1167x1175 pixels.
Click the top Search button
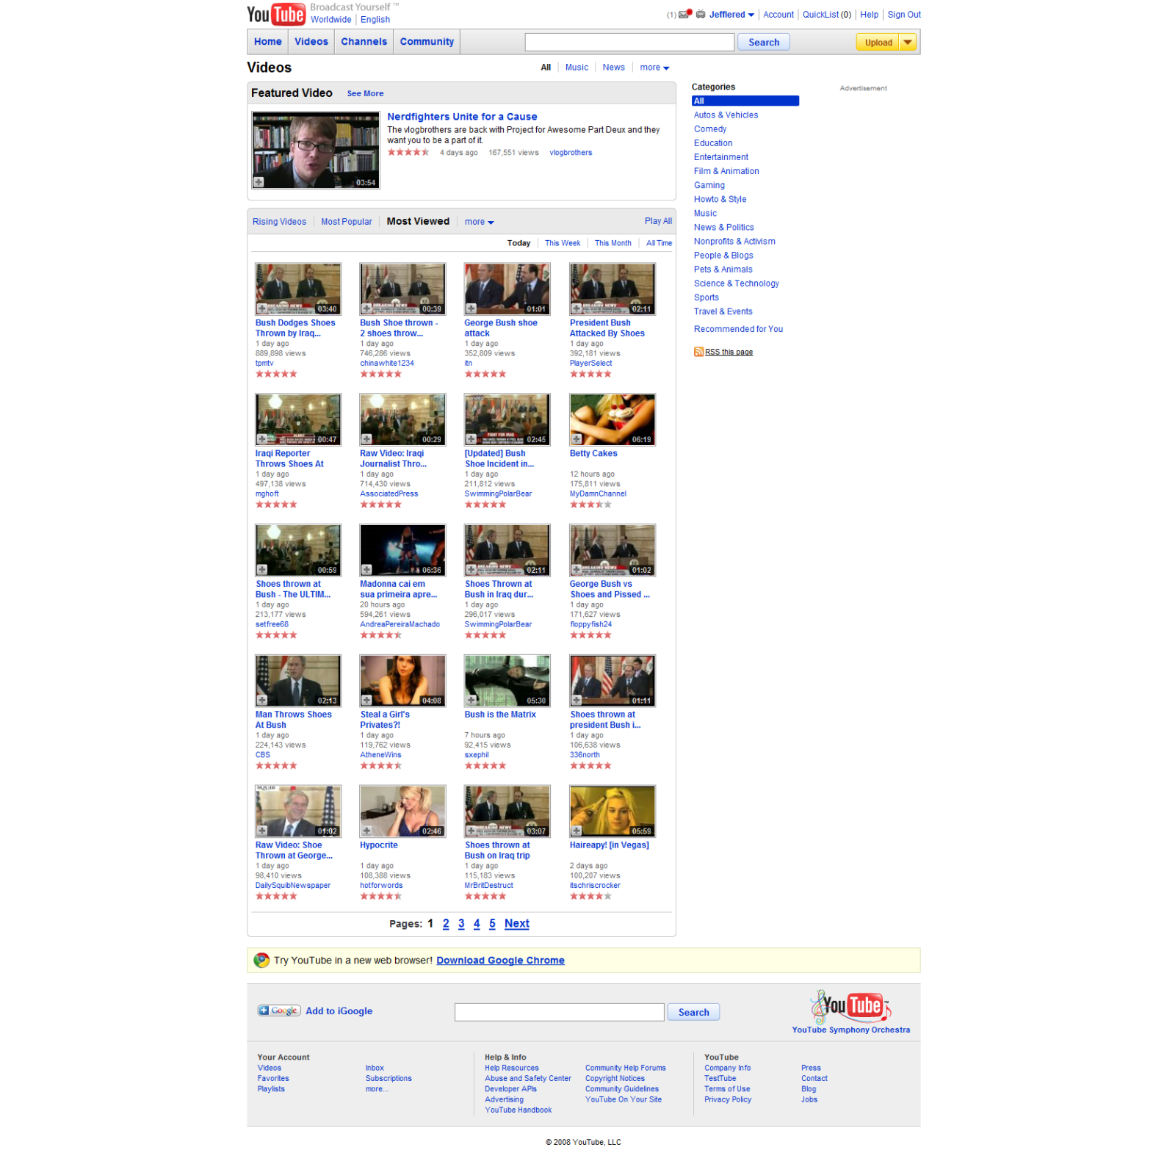[764, 43]
